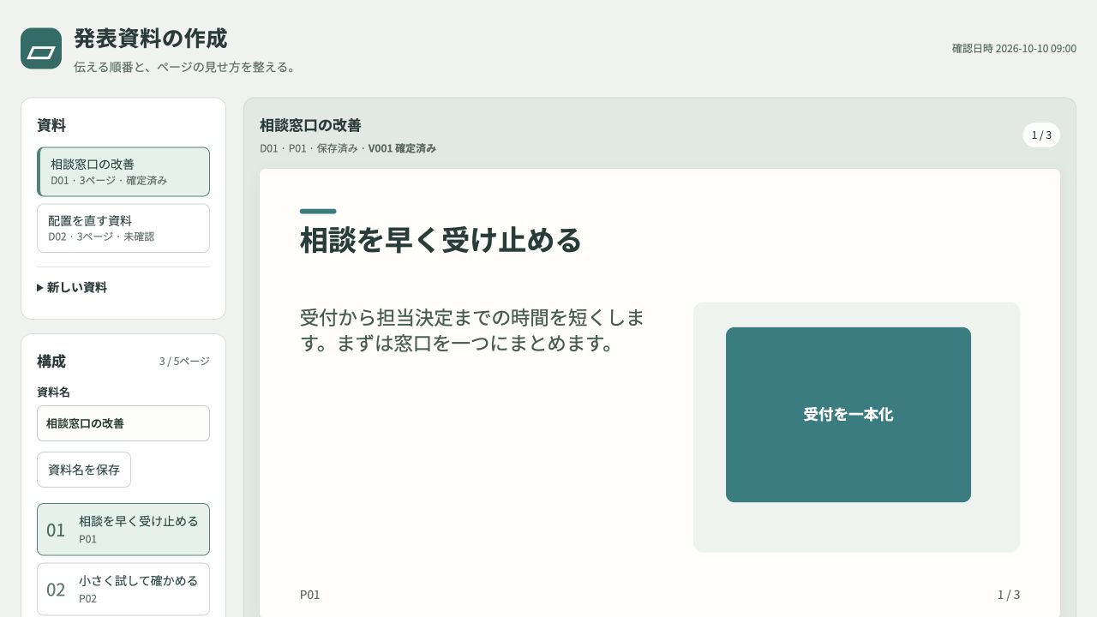
Task: Select page 01 相談を早く受け止める
Action: pos(123,530)
